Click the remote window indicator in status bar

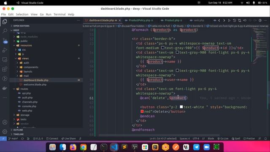coord(3,138)
